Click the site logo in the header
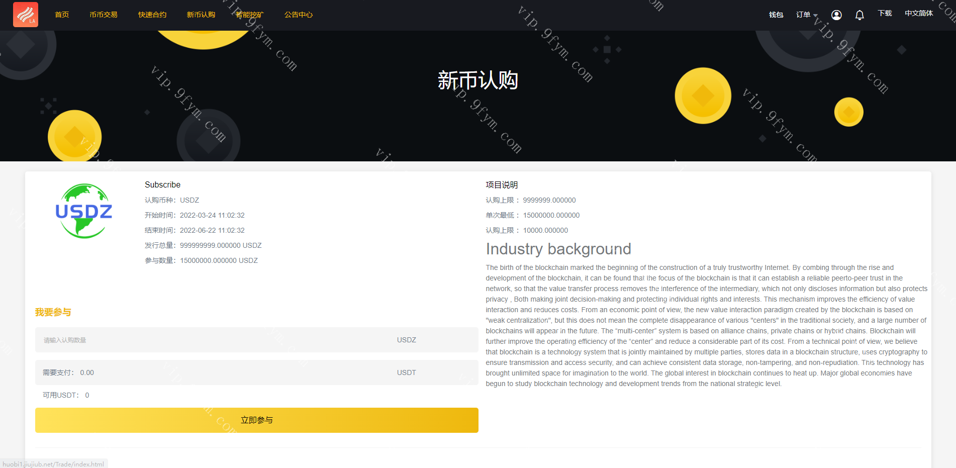Image resolution: width=956 pixels, height=468 pixels. click(x=26, y=15)
